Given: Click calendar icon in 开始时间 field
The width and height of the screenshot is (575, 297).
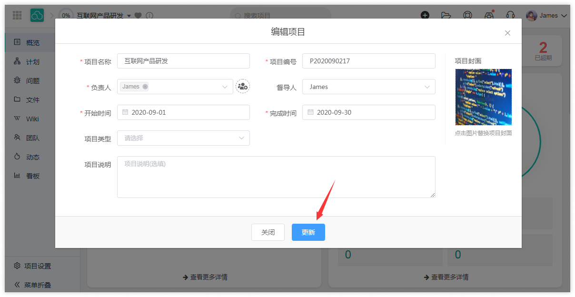Looking at the screenshot, I should (x=125, y=112).
